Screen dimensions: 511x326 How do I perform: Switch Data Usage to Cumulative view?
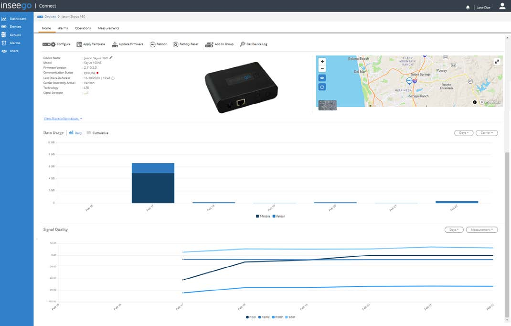coord(97,133)
